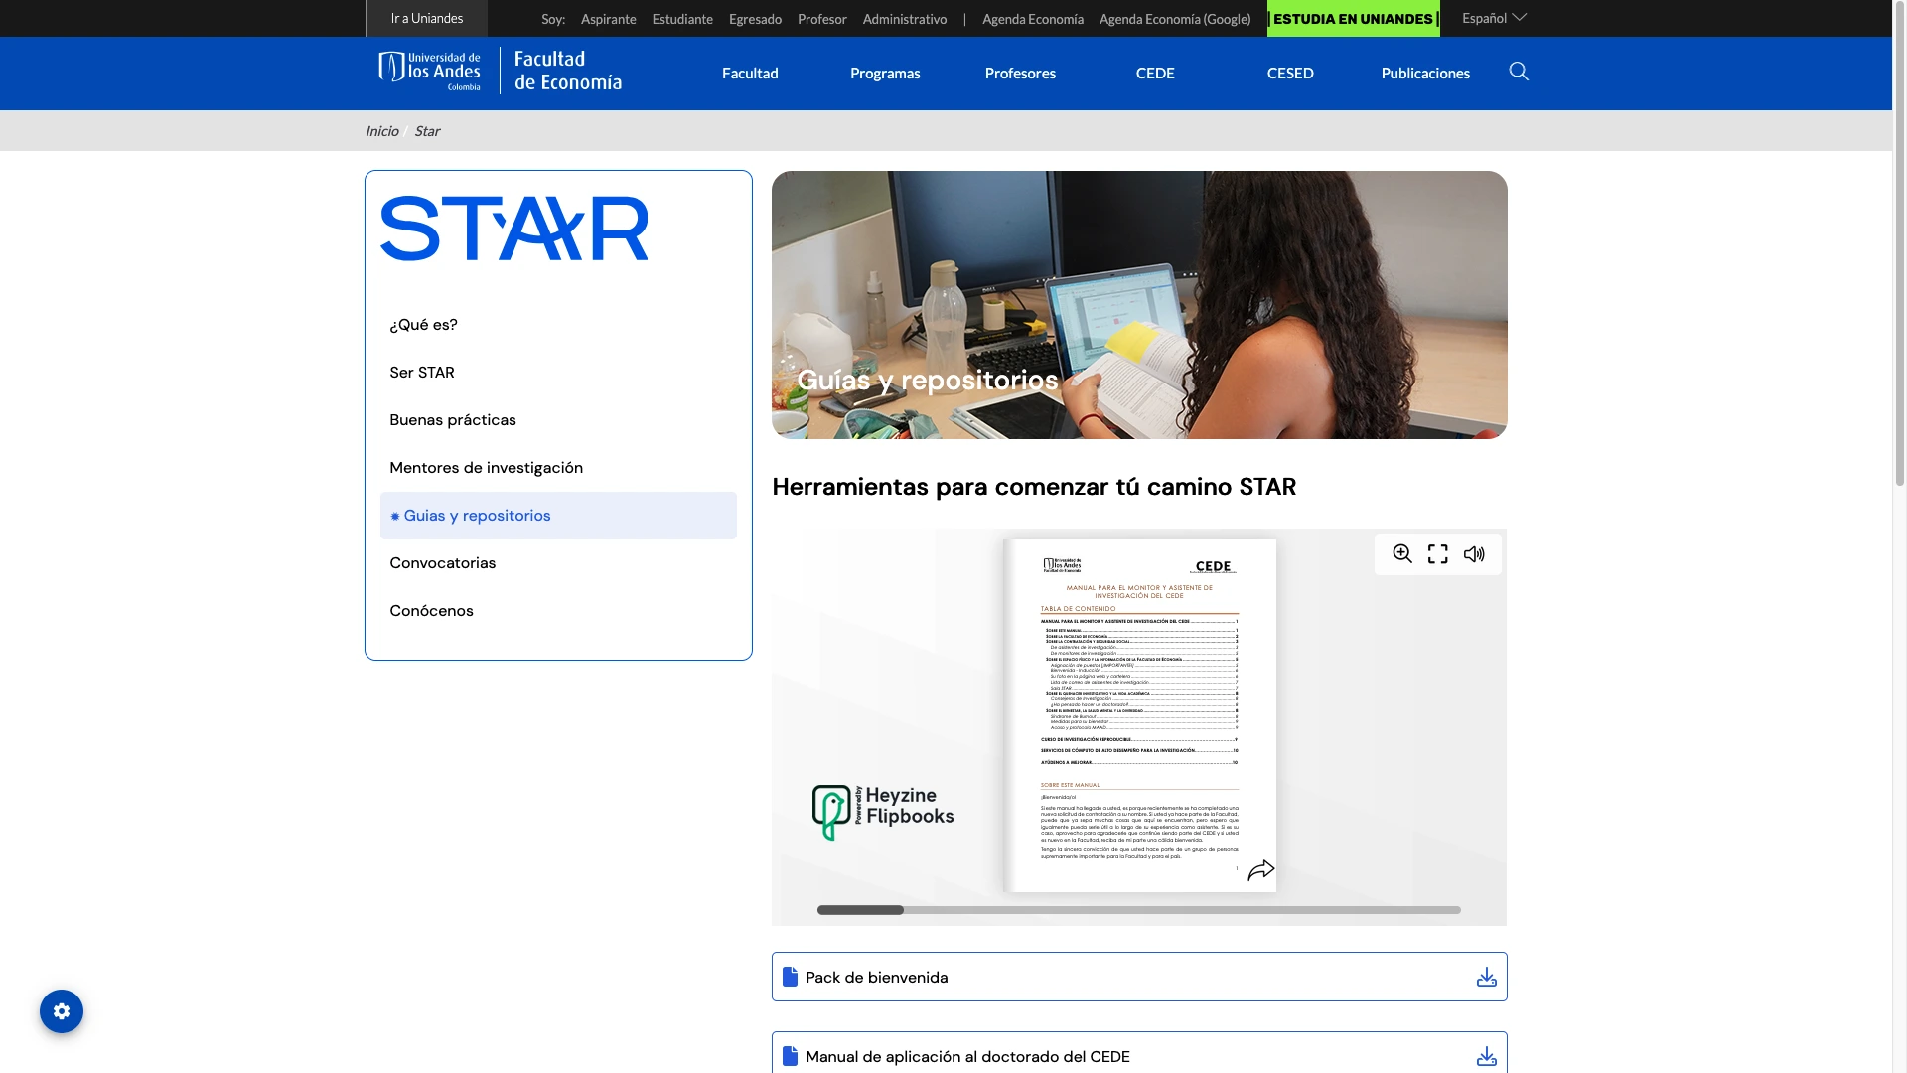Click the Universidad de los Andes logo
Viewport: 1907px width, 1073px height.
(430, 72)
